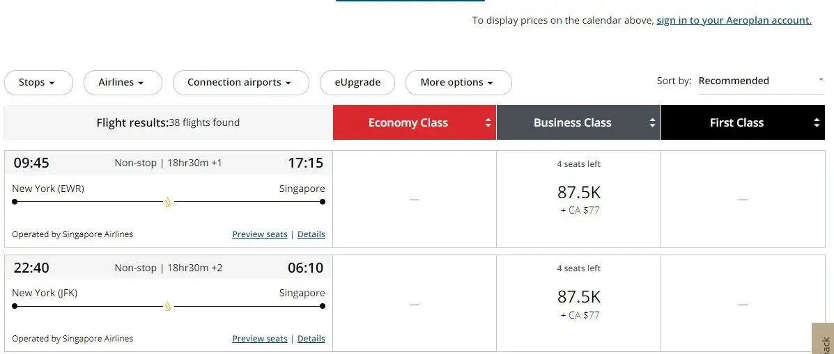Click sort arrows on Economy Class header
This screenshot has height=354, width=834.
[x=488, y=123]
